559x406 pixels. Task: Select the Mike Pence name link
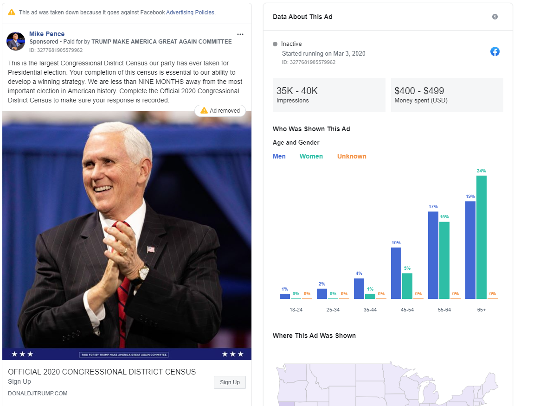[46, 33]
